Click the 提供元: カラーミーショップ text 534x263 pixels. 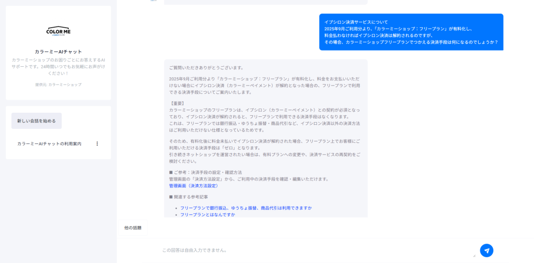[58, 85]
